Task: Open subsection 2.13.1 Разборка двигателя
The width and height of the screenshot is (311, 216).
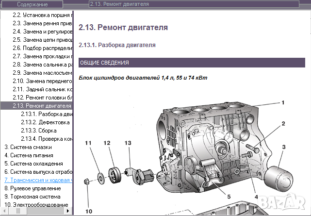Action: point(47,114)
